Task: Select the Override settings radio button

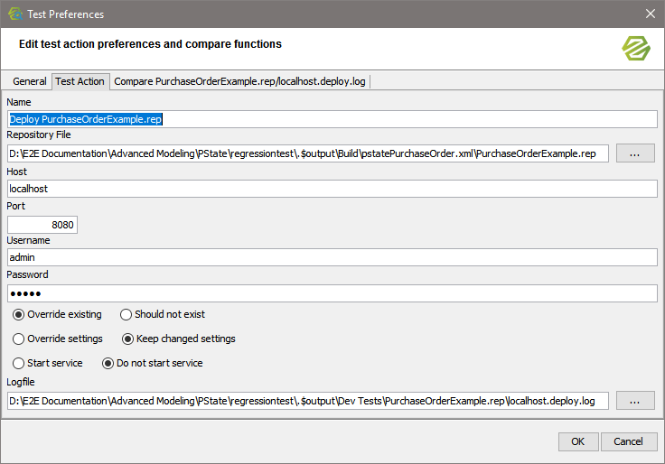Action: pyautogui.click(x=19, y=339)
